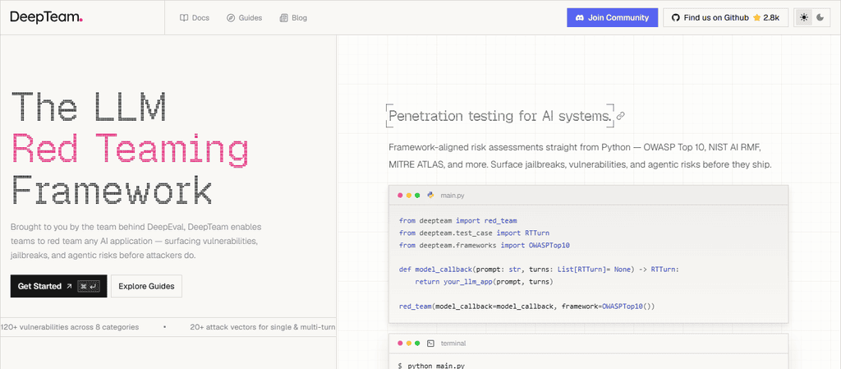
Task: Switch to light mode sun toggle
Action: click(x=803, y=18)
